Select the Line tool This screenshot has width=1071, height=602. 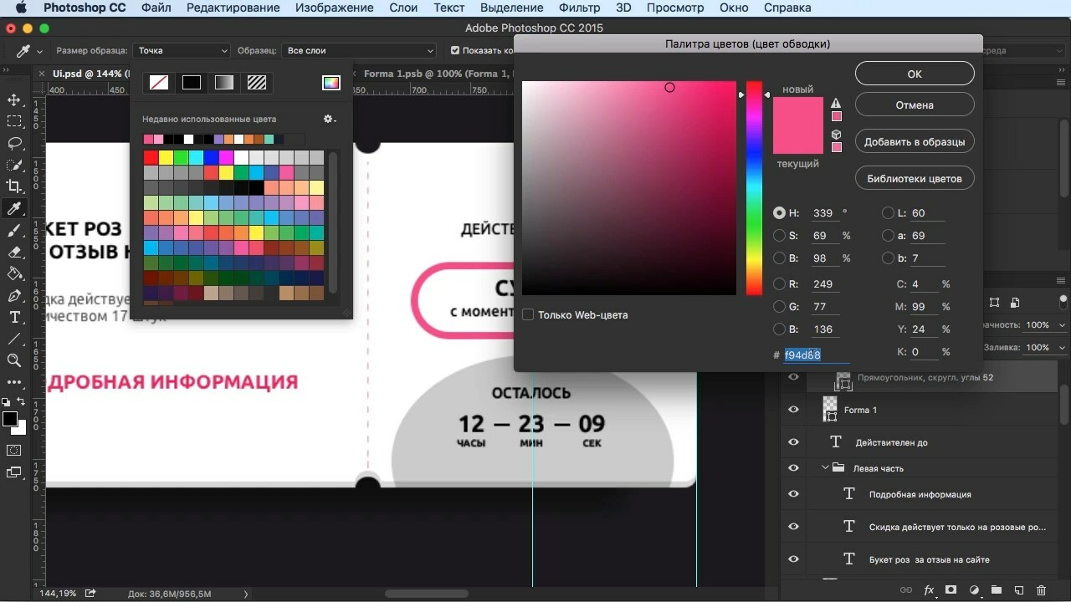[x=14, y=339]
